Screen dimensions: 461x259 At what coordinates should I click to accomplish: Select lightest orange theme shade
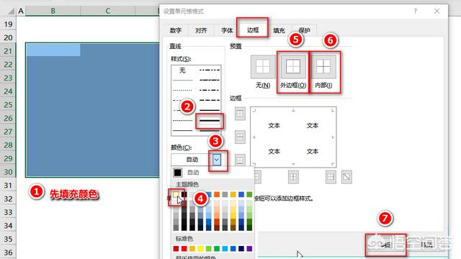coord(217,203)
